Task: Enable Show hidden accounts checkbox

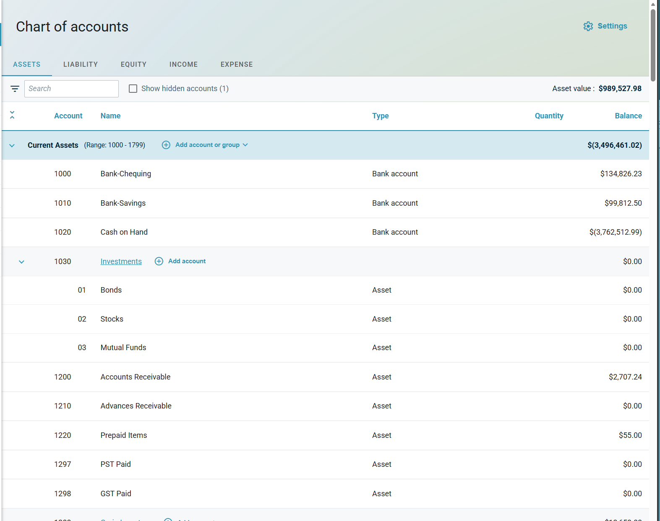Action: 133,89
